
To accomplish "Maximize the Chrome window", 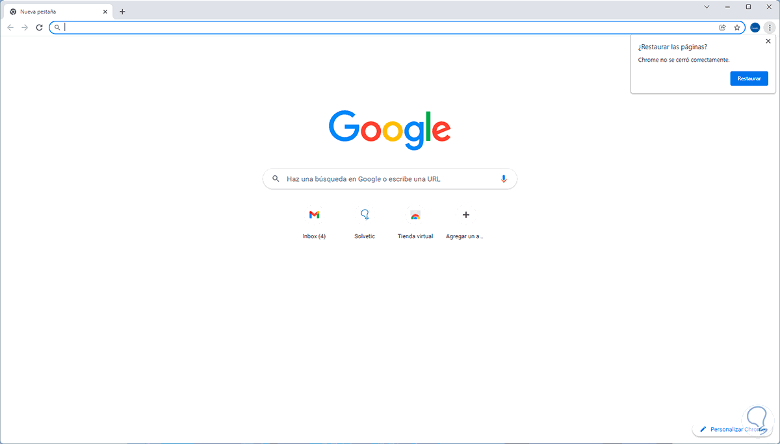I will pos(748,6).
